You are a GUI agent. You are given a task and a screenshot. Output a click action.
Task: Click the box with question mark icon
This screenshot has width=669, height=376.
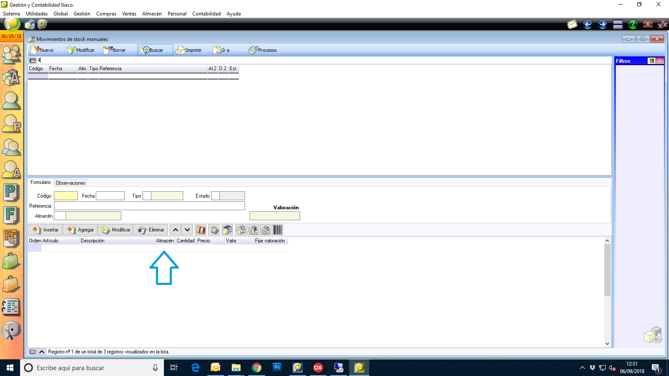pos(227,230)
